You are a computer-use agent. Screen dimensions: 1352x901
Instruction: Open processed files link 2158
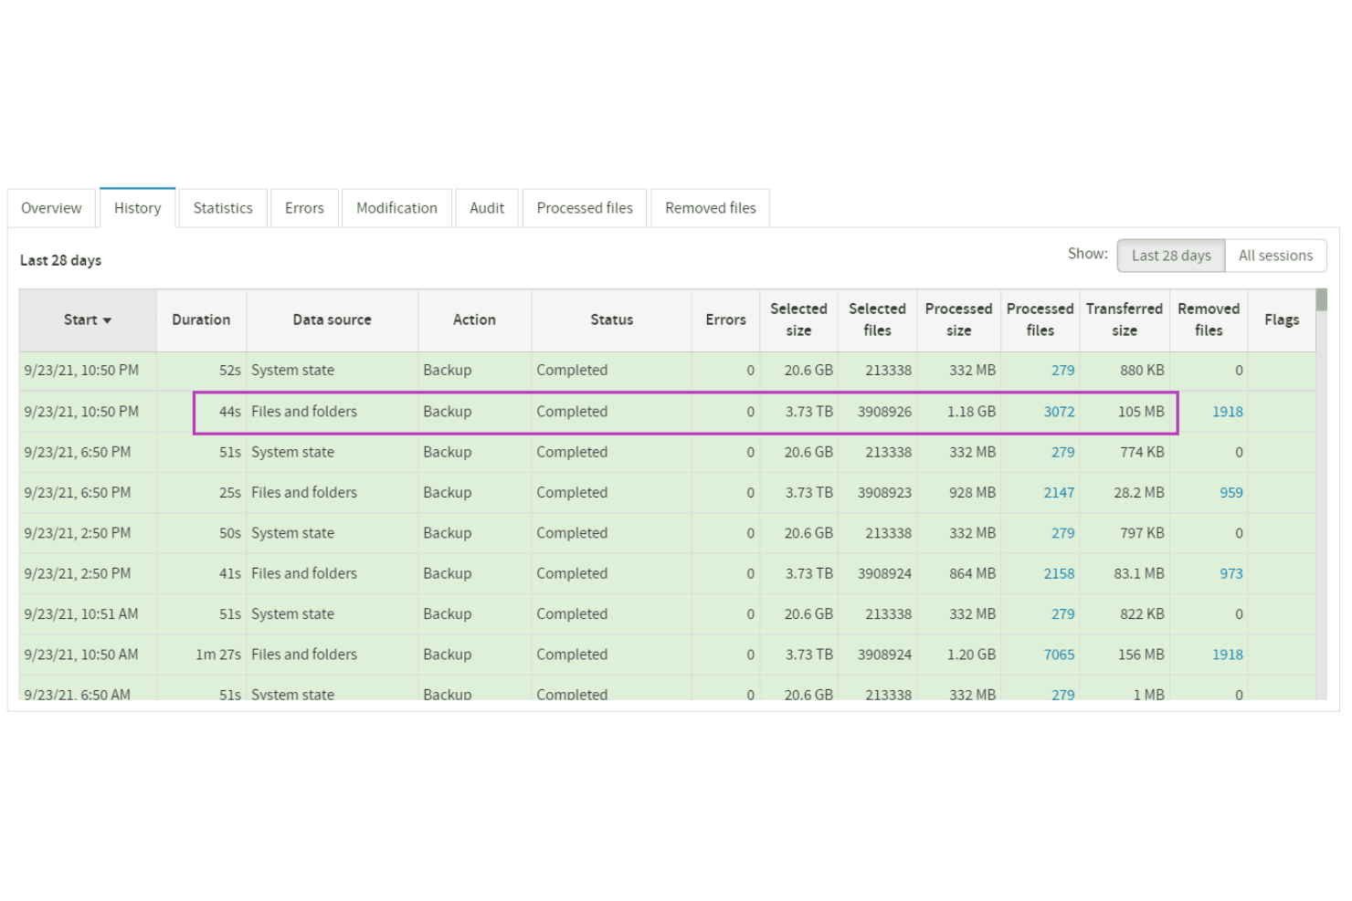coord(1059,574)
